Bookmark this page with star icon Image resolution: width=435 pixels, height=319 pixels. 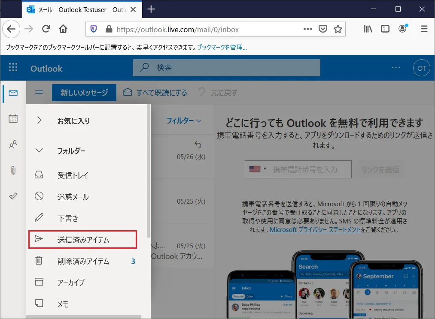338,29
